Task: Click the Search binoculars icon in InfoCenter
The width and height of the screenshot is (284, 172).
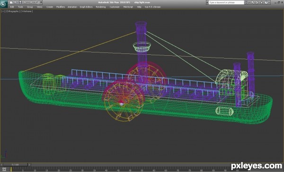Action: point(247,2)
